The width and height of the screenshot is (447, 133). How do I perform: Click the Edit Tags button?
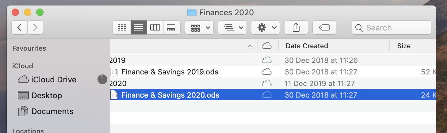[324, 28]
